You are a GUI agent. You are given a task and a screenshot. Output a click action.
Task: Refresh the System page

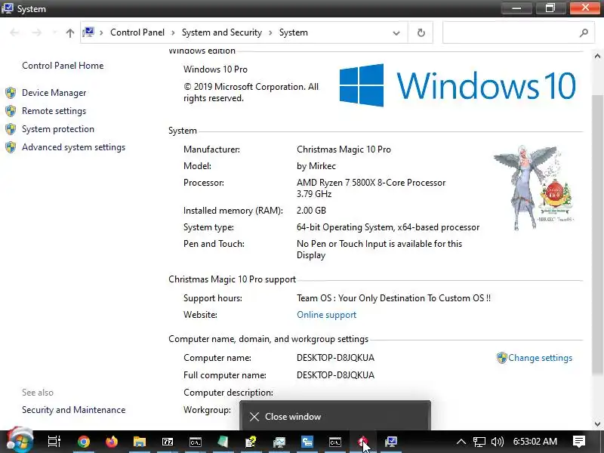pyautogui.click(x=421, y=32)
